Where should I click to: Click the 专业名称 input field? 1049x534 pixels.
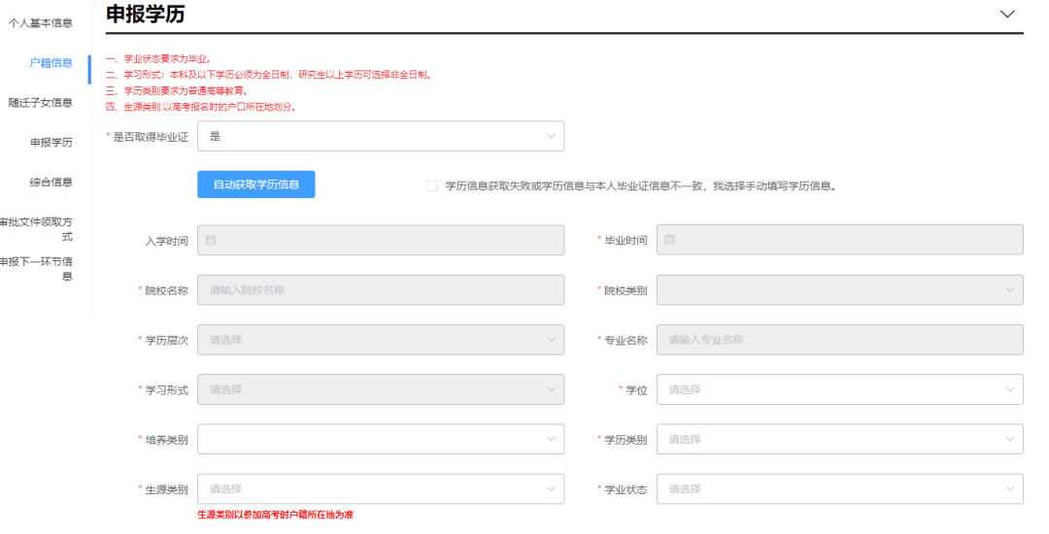coord(839,340)
